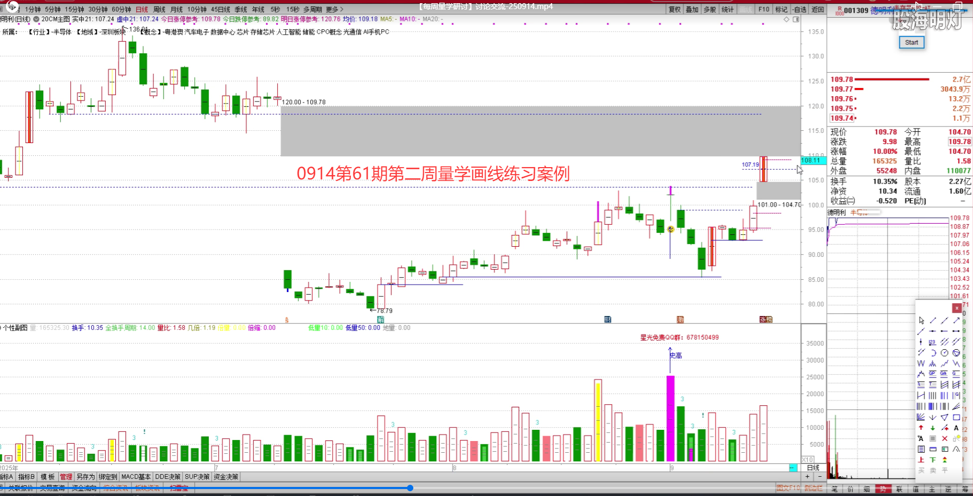973x496 pixels.
Task: Toggle the 叠加 overlay option
Action: (x=692, y=10)
